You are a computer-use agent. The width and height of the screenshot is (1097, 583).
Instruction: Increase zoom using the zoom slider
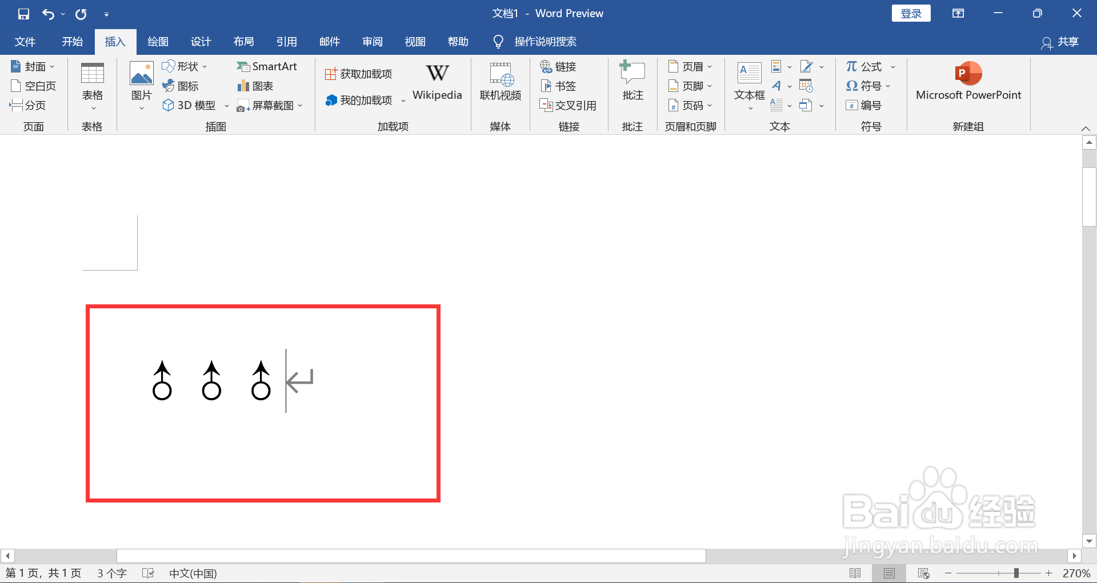[1049, 573]
